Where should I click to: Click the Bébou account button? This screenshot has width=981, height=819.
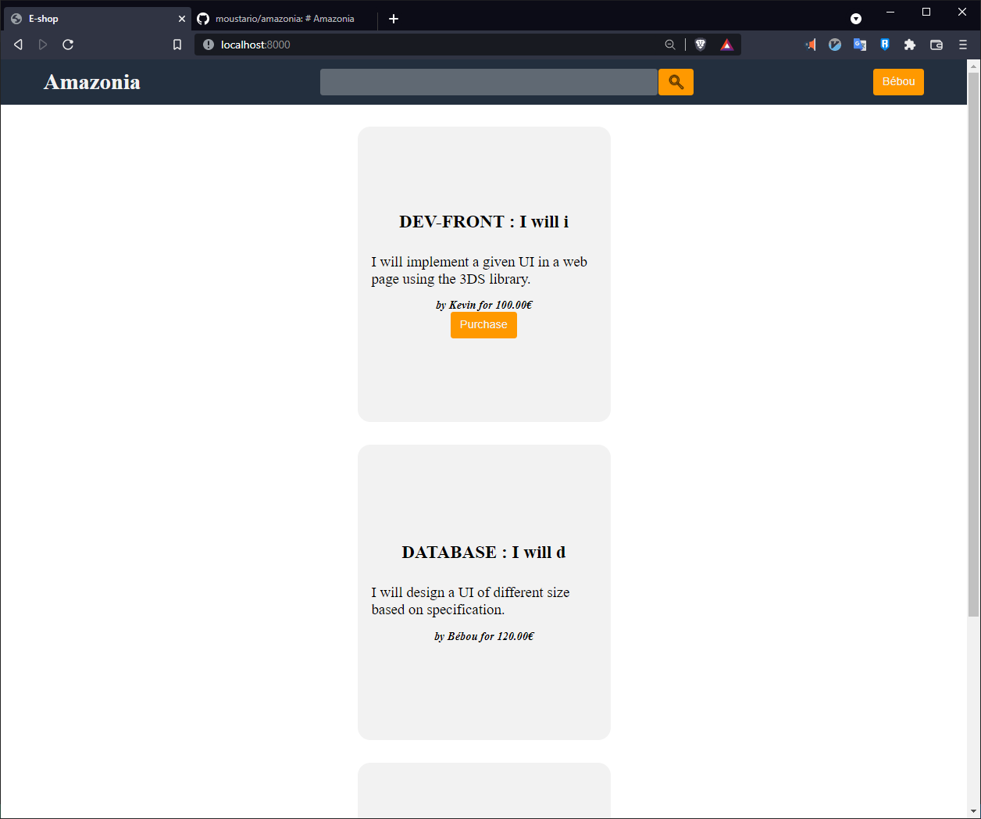(x=898, y=82)
